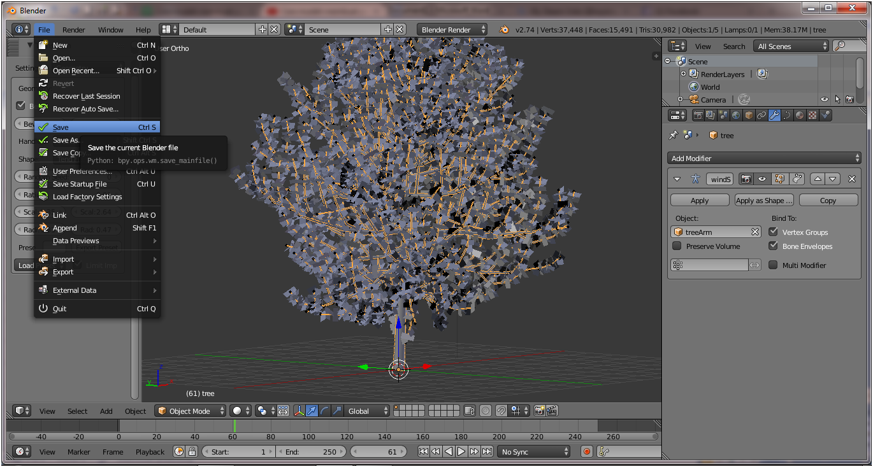
Task: Click the snap magnet icon
Action: point(501,411)
